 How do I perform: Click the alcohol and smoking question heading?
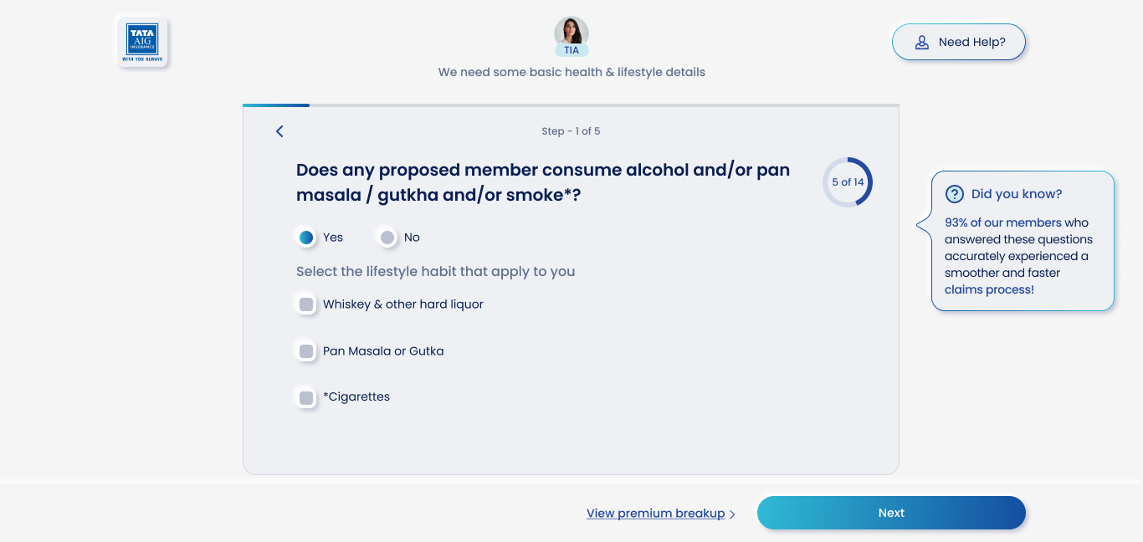click(543, 182)
